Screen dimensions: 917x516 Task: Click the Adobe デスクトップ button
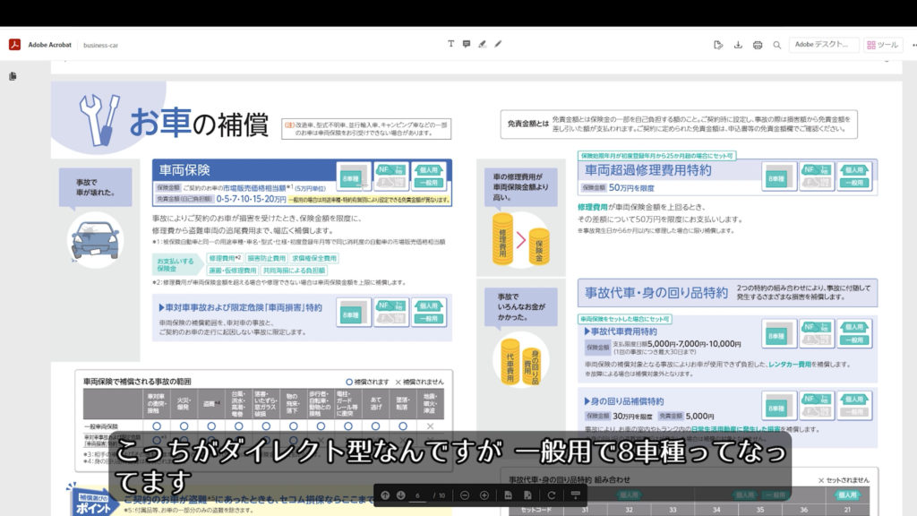tap(823, 45)
